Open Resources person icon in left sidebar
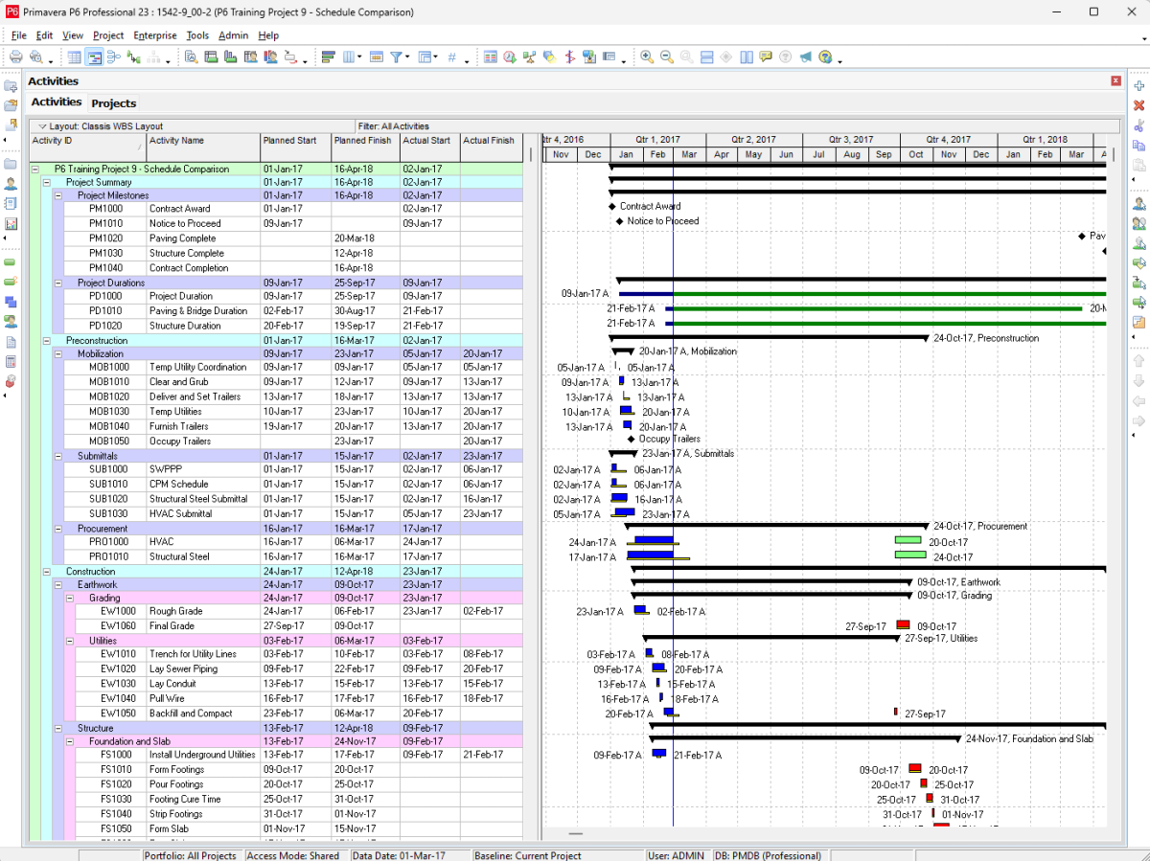Screen dimensions: 1150x861 [x=11, y=184]
